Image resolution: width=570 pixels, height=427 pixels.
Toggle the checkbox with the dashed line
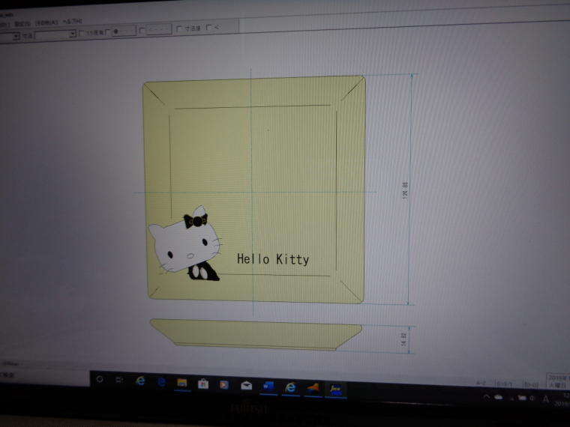pyautogui.click(x=142, y=31)
